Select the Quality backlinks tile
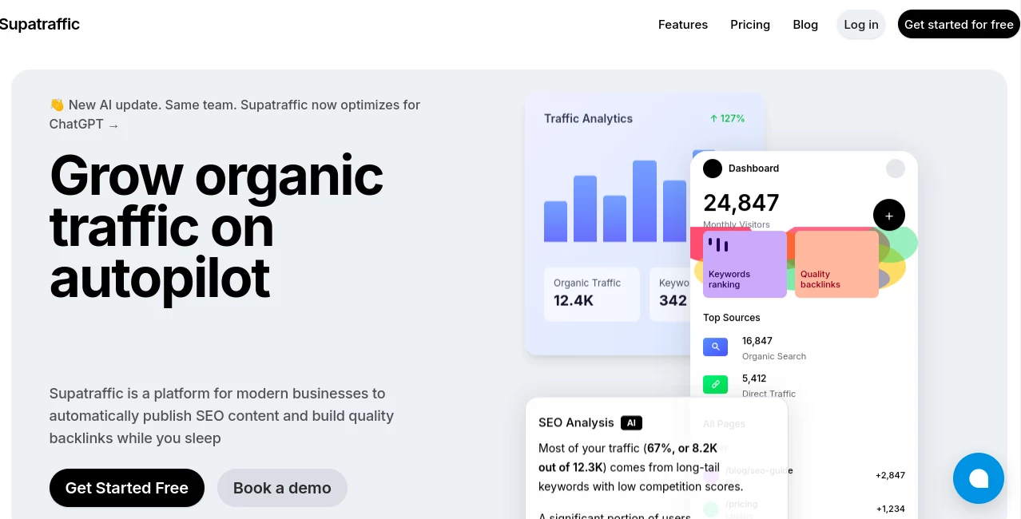 [836, 263]
